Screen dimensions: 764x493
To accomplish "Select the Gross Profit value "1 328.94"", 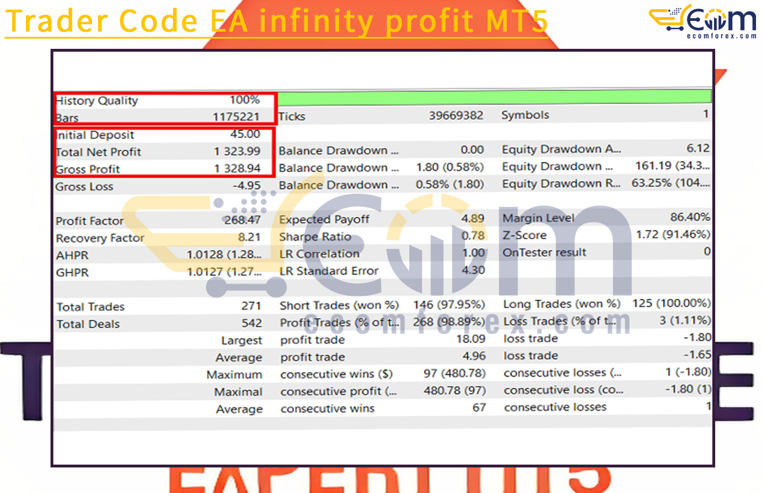I will 237,168.
